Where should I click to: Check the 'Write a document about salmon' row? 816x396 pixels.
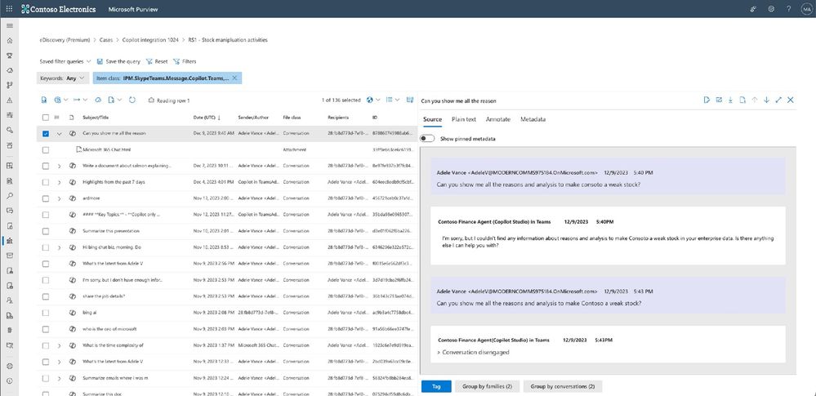coord(46,166)
